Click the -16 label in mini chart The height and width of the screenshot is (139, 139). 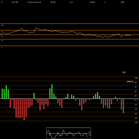point(90,135)
